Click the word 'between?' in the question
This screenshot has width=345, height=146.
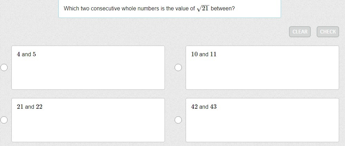(223, 8)
